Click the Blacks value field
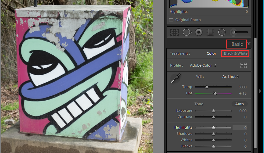264x153 pixels. 245,146
